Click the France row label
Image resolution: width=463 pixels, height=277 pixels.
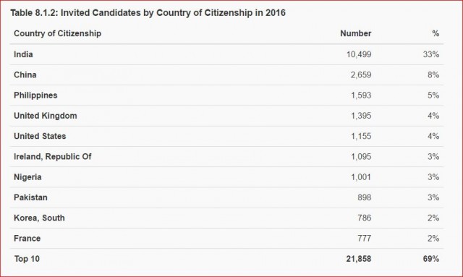pyautogui.click(x=27, y=239)
